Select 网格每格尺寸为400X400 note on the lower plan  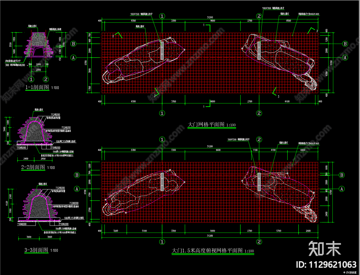pyautogui.click(x=309, y=143)
